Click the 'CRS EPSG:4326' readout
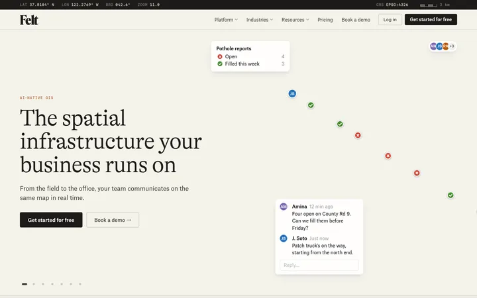477x298 pixels. (392, 5)
